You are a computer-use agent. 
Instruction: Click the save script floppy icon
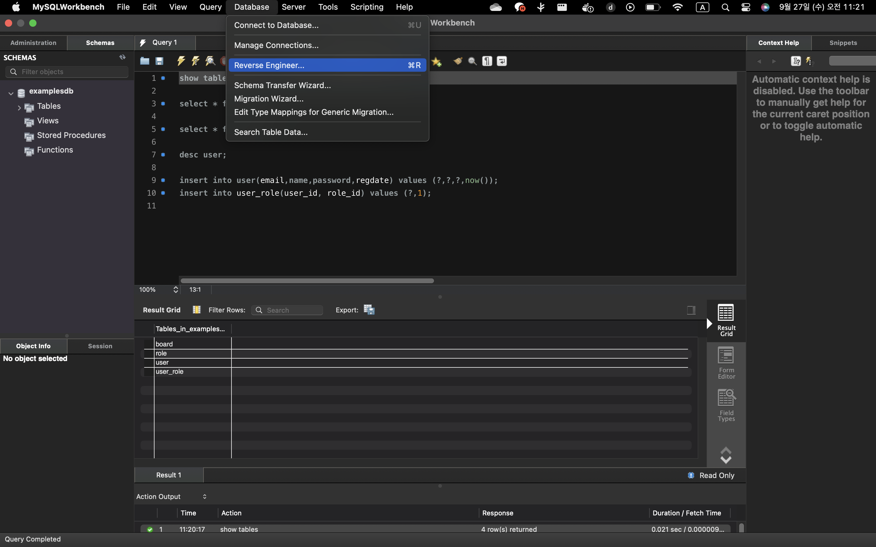159,61
